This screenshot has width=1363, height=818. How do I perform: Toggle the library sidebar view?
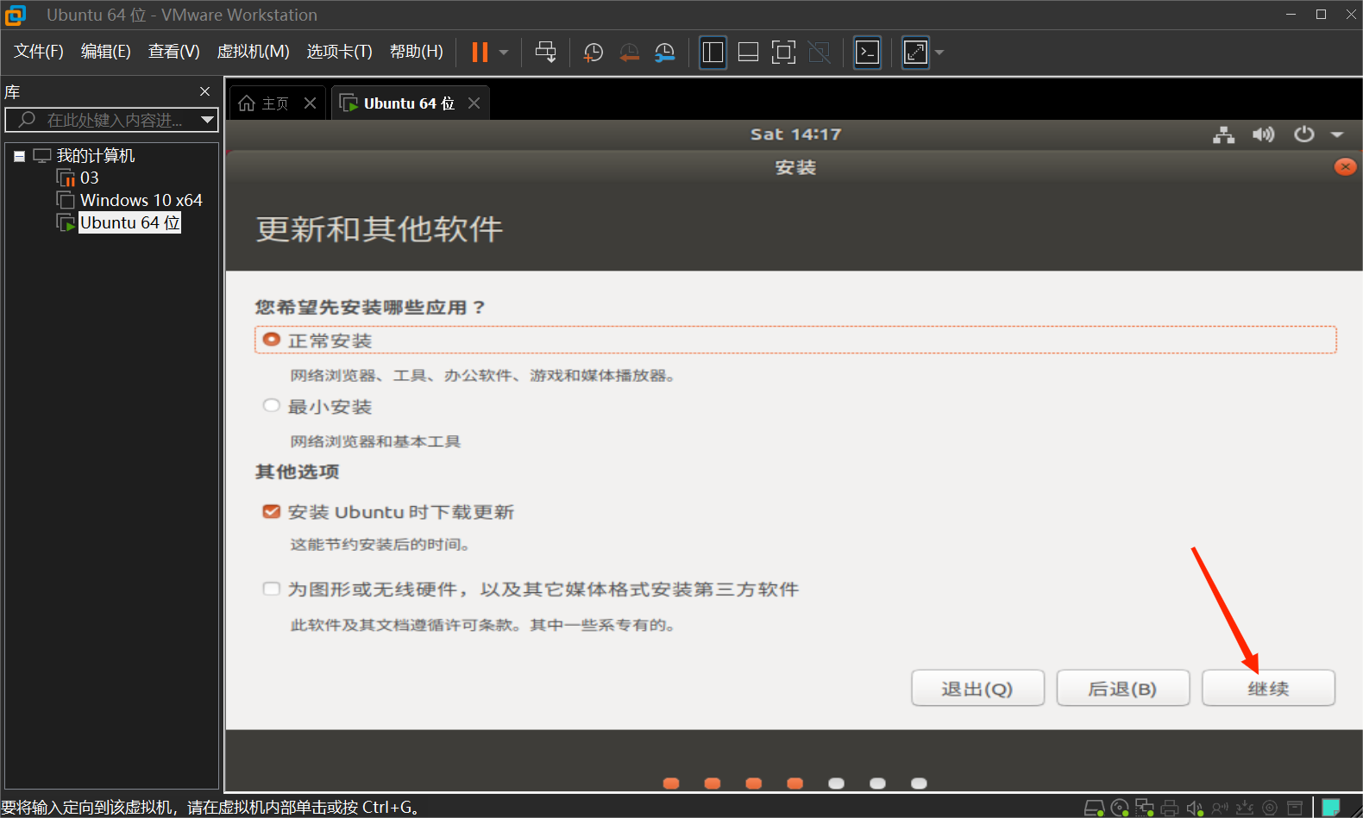[x=713, y=53]
